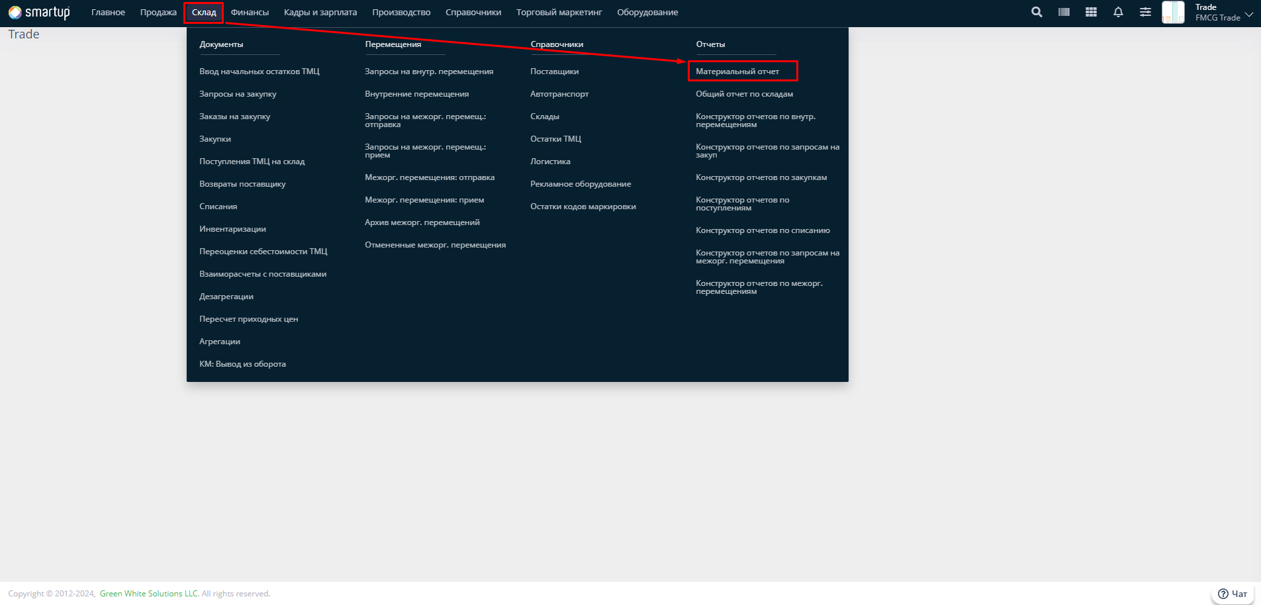This screenshot has height=605, width=1261.
Task: Open Кадры и зарплата menu
Action: pyautogui.click(x=320, y=13)
